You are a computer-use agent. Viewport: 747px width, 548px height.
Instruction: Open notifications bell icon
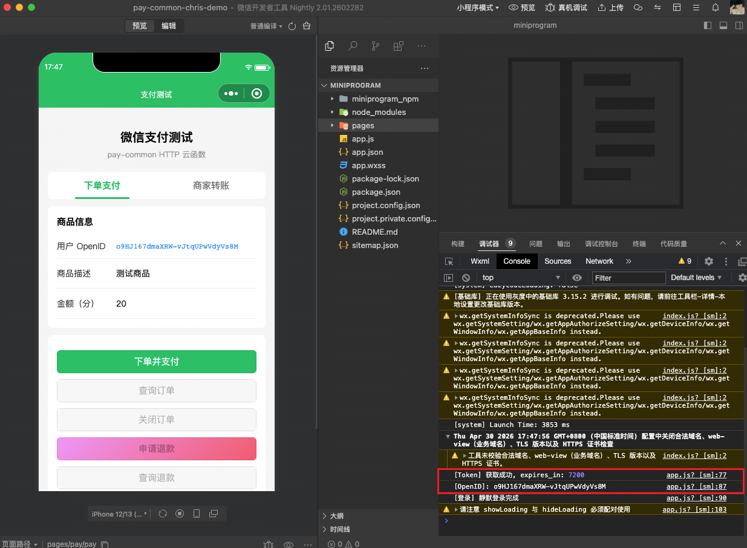pos(716,8)
